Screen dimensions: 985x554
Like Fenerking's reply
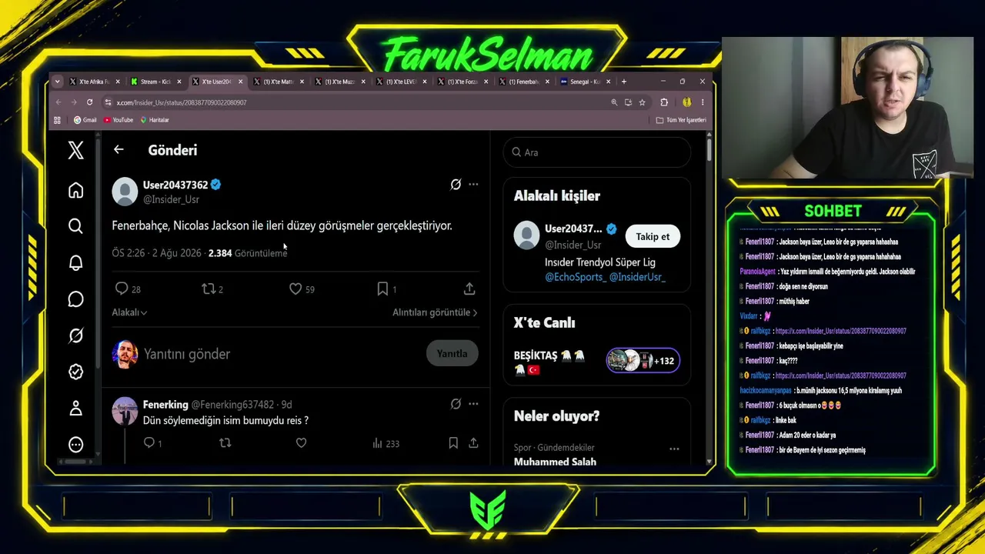click(302, 443)
